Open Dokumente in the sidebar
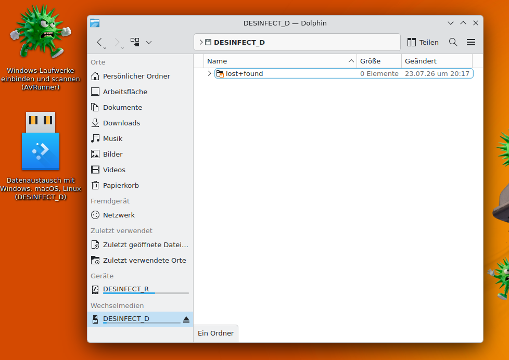509x360 pixels. coord(140,107)
